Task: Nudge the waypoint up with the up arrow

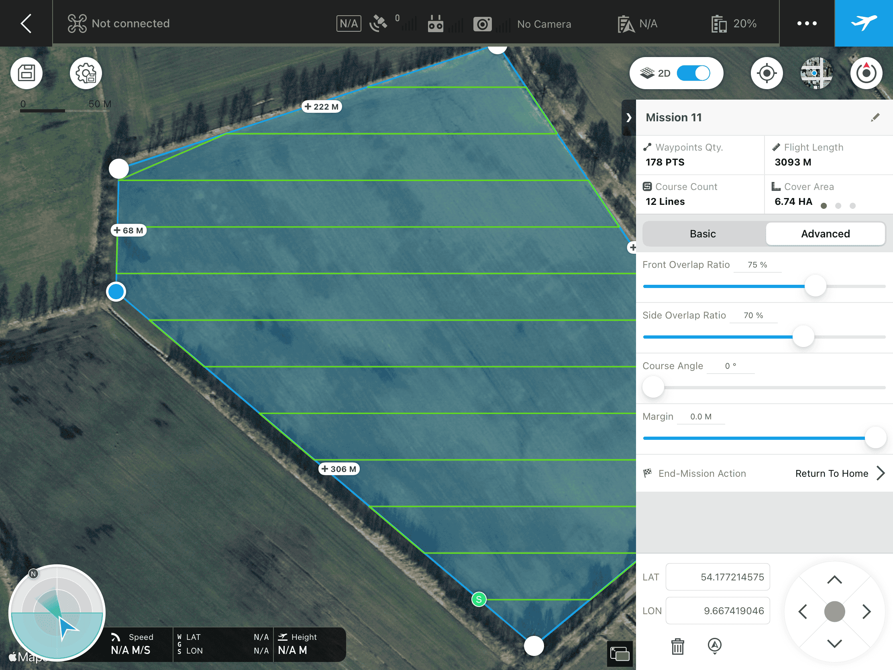Action: [x=834, y=580]
